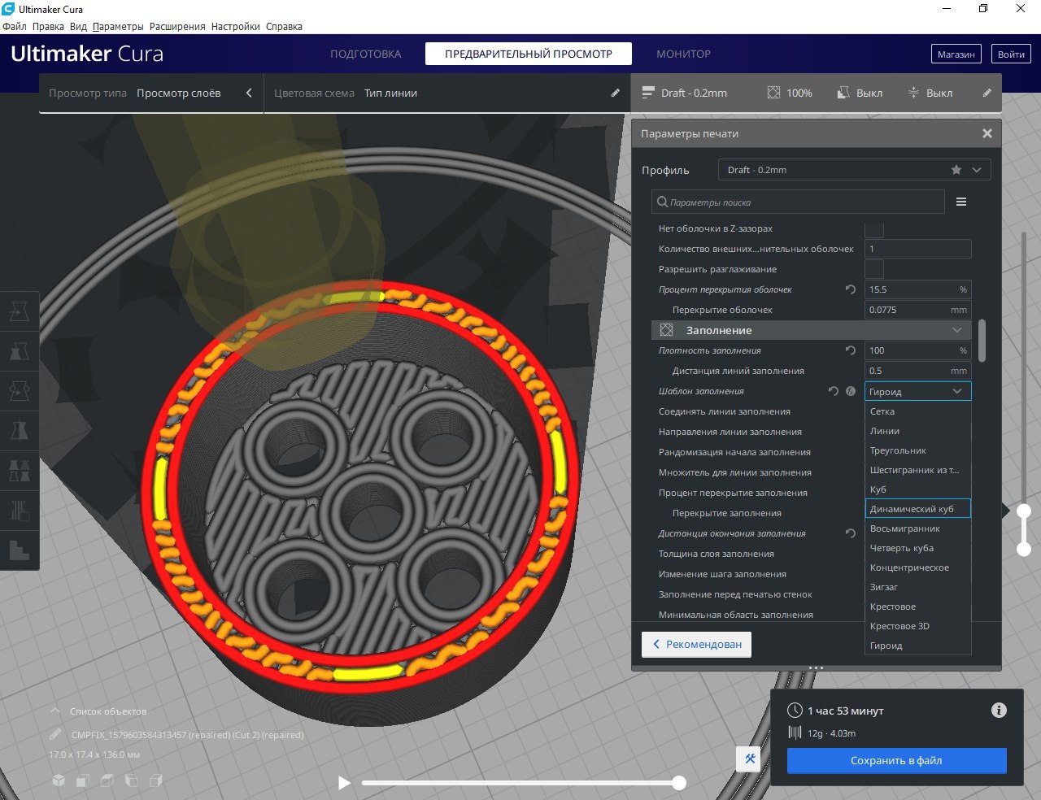This screenshot has width=1041, height=800.
Task: Open print time info icon
Action: 999,711
